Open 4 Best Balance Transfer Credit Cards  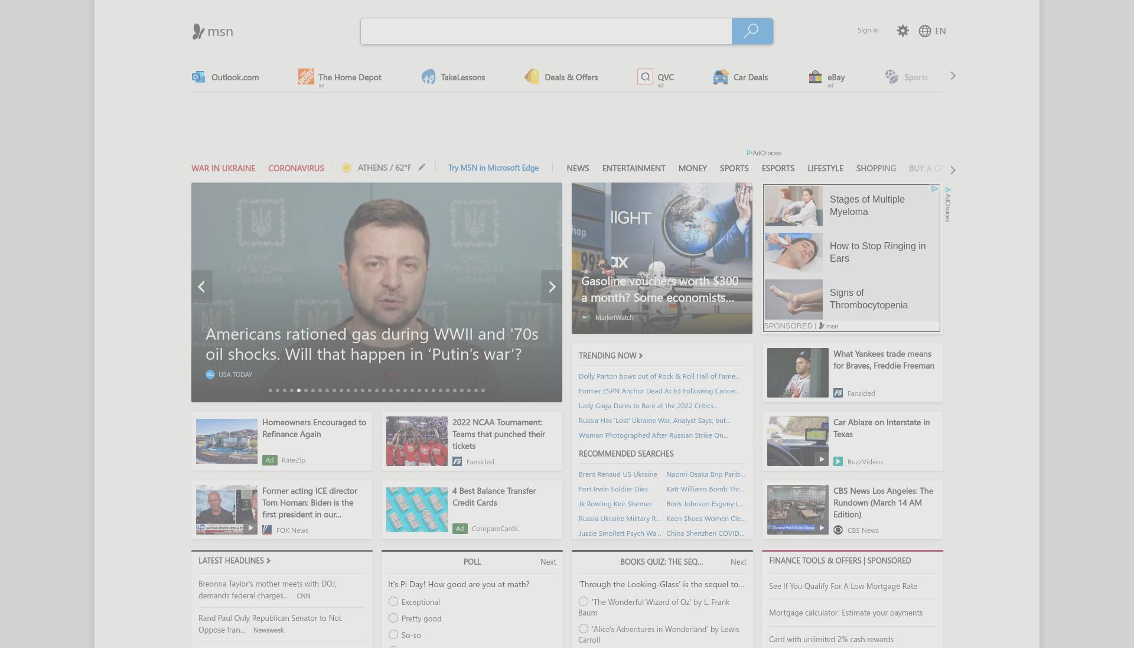pos(472,510)
